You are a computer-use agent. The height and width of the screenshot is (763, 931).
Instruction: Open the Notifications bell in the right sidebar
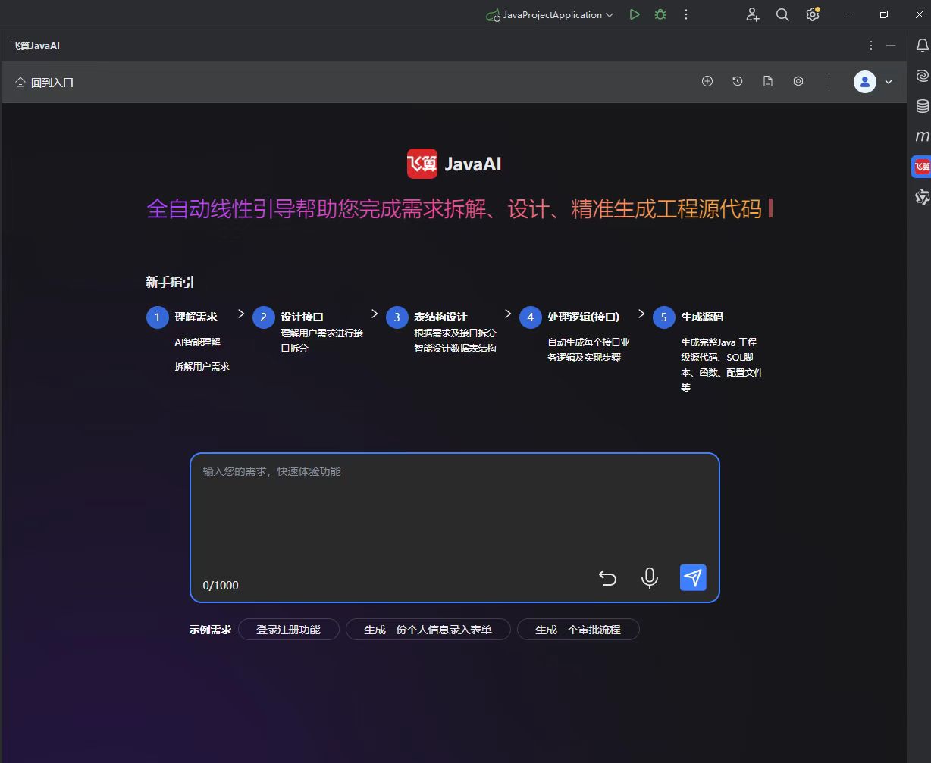pos(923,46)
